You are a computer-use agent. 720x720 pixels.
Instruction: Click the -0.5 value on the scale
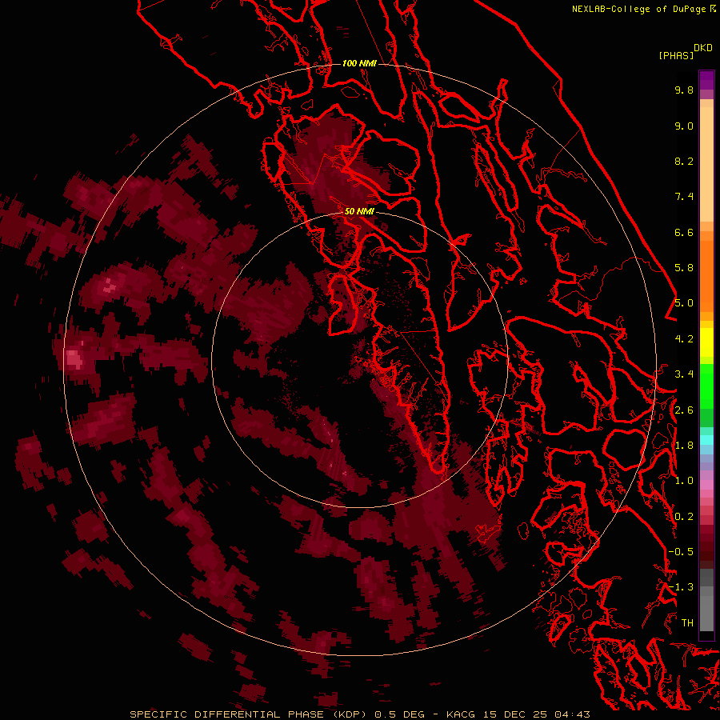tap(681, 552)
